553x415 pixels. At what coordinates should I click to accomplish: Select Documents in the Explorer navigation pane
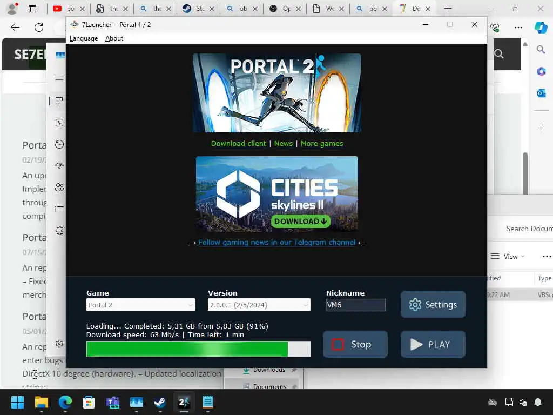pos(269,386)
